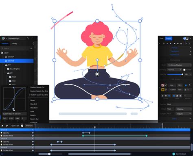Open the yellow stroke color swatch
Screen dimensions: 193x156
pos(163,90)
